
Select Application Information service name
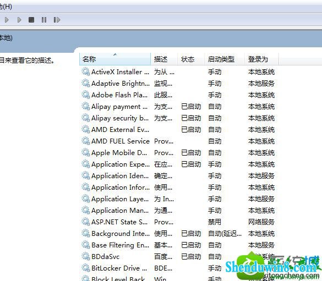click(121, 188)
